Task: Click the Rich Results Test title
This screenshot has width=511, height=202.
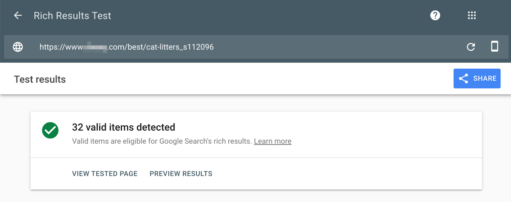Action: (x=72, y=16)
